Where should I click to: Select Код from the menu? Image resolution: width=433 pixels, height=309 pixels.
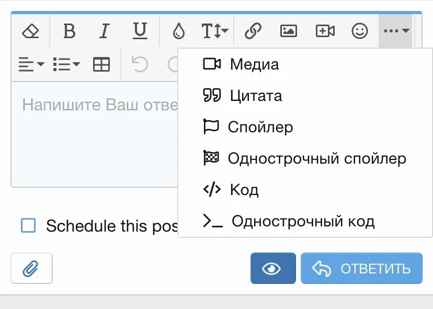pyautogui.click(x=243, y=190)
